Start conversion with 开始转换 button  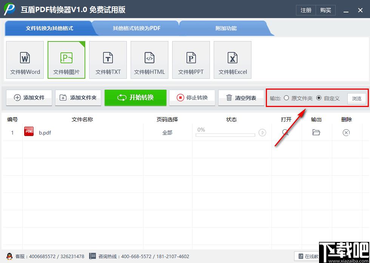[136, 98]
